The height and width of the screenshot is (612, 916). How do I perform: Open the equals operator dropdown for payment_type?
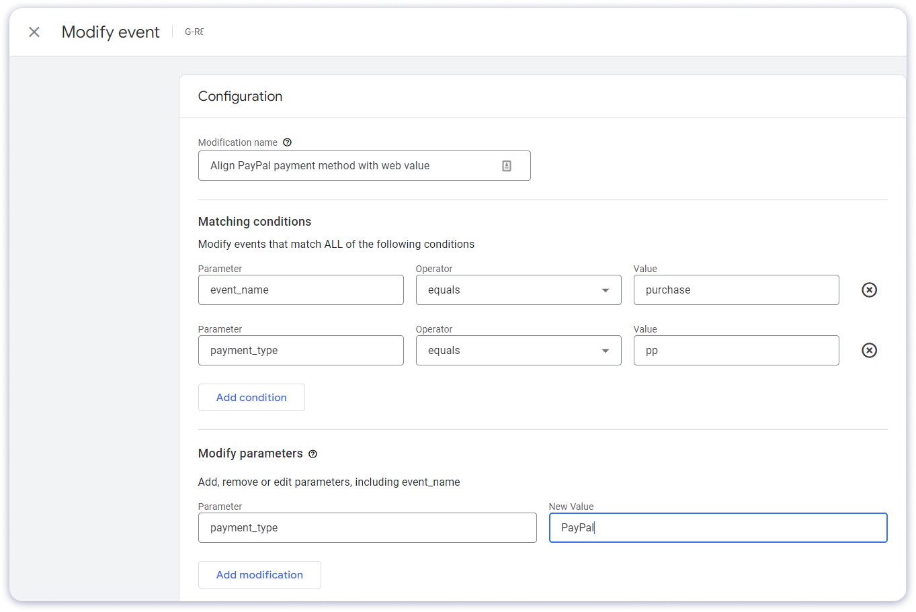click(518, 350)
